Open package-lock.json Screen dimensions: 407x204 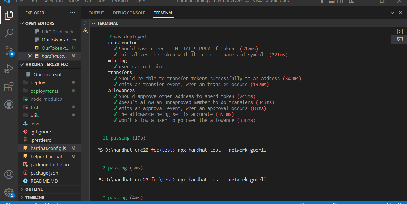point(49,165)
